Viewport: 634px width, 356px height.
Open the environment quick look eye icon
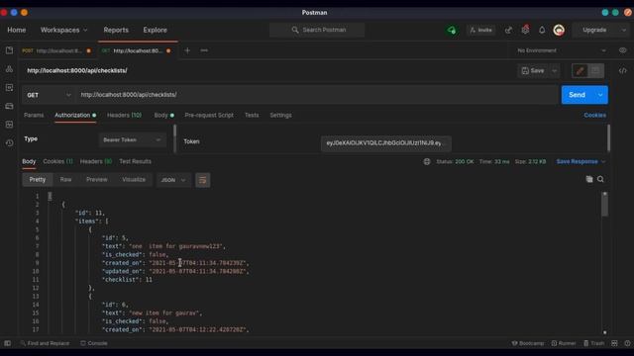pyautogui.click(x=623, y=50)
